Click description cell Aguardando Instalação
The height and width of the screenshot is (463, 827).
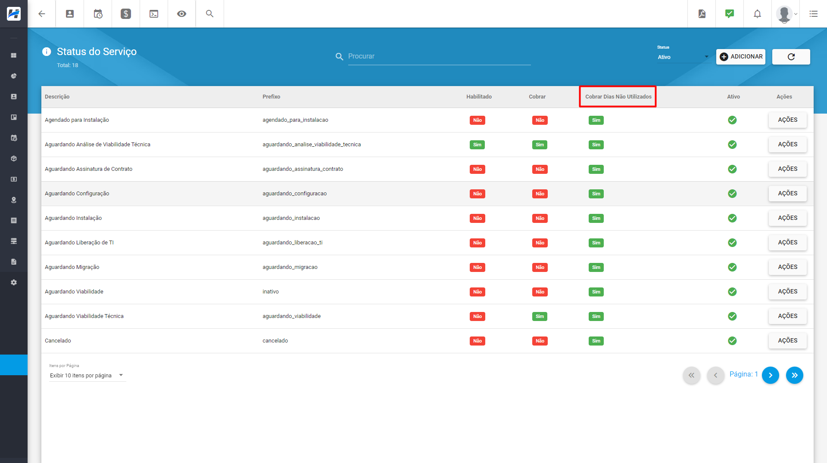click(73, 218)
